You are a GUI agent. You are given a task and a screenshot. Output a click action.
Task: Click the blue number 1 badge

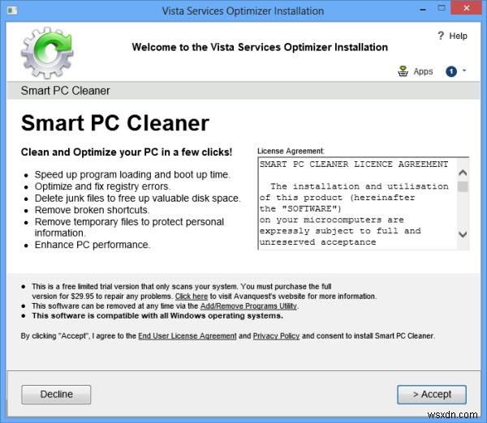(x=451, y=71)
